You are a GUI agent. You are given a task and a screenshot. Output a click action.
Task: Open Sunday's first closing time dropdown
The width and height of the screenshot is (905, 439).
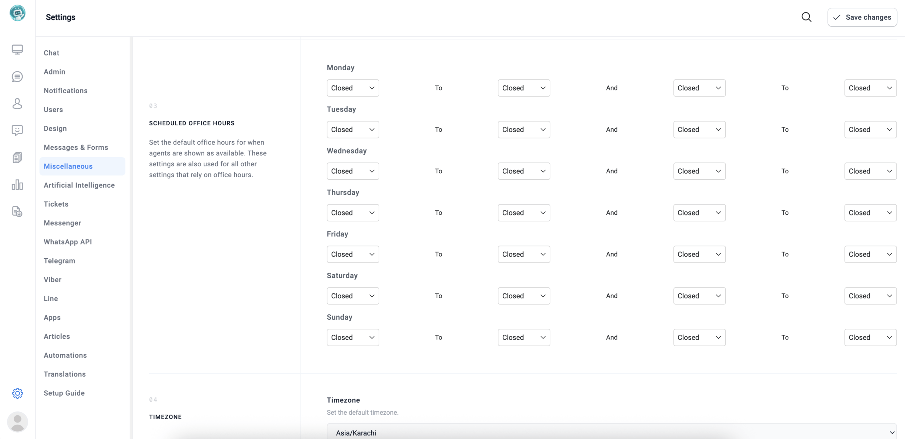pyautogui.click(x=524, y=338)
